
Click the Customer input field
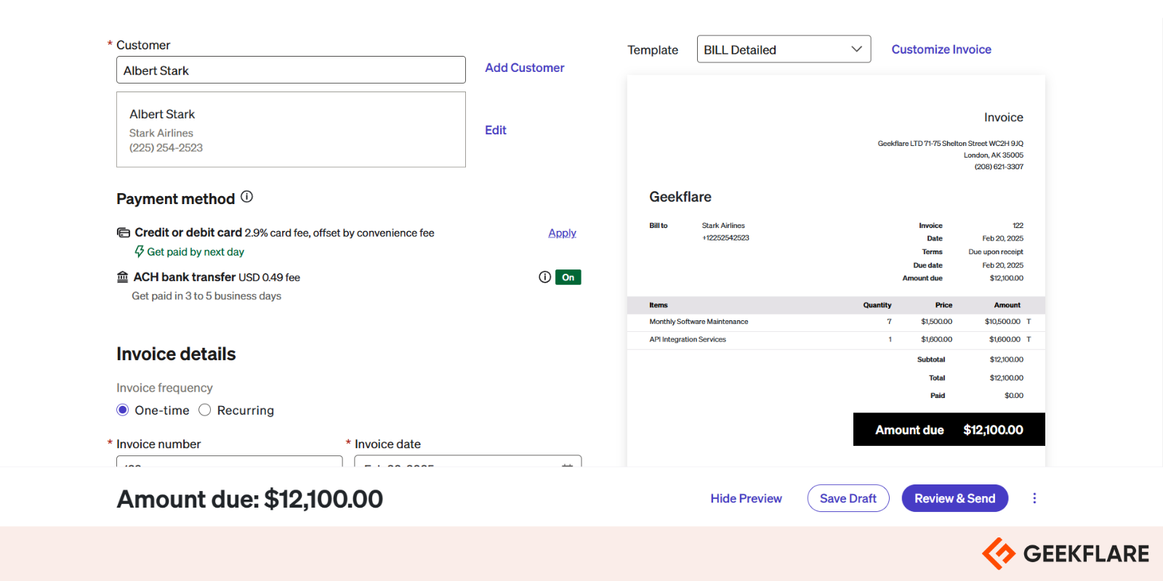pos(291,70)
